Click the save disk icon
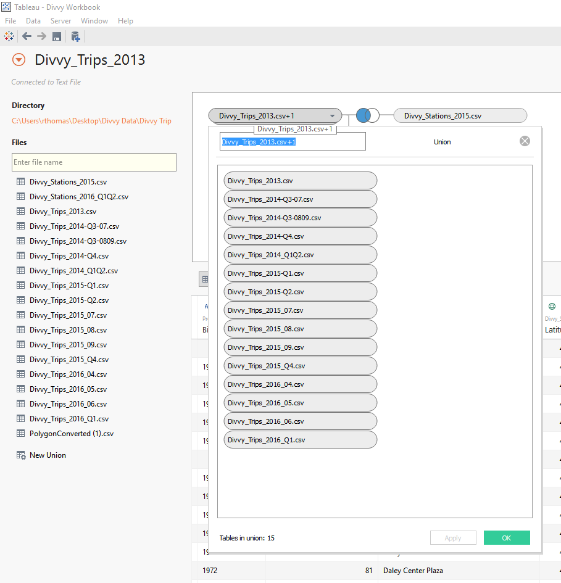Screen dimensions: 561x583 pos(57,36)
